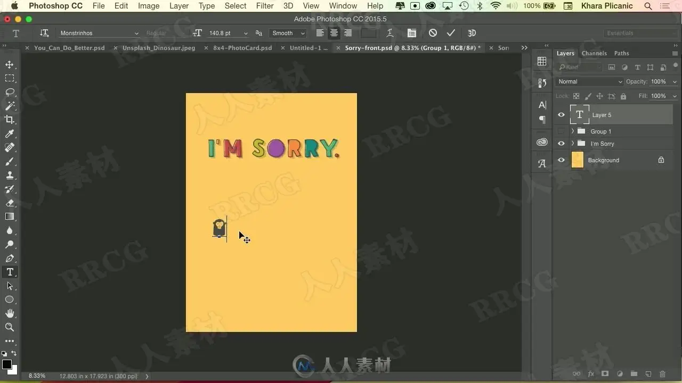Screen dimensions: 682x383
Task: Open Create Warped Text dialog
Action: tap(390, 33)
